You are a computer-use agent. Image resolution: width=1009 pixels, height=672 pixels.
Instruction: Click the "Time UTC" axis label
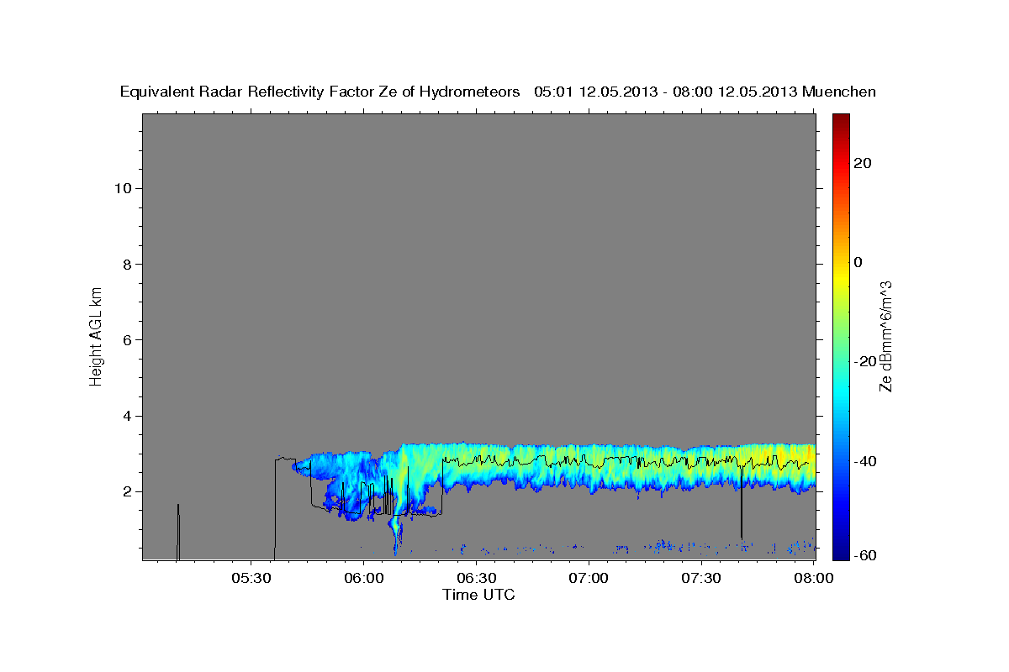(x=478, y=595)
